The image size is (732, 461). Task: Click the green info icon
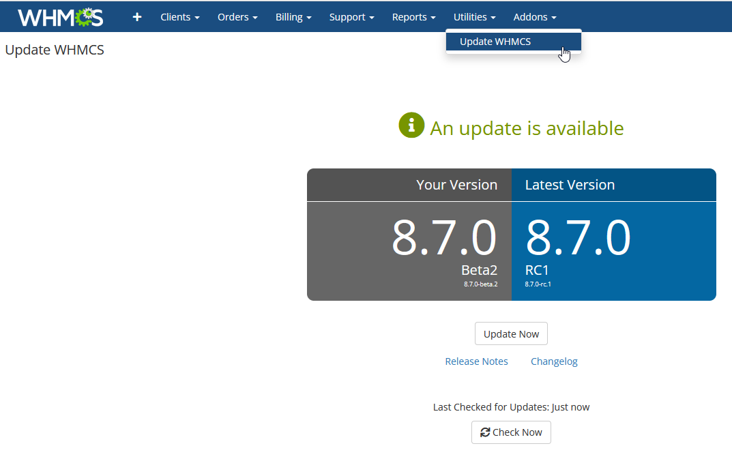tap(411, 125)
